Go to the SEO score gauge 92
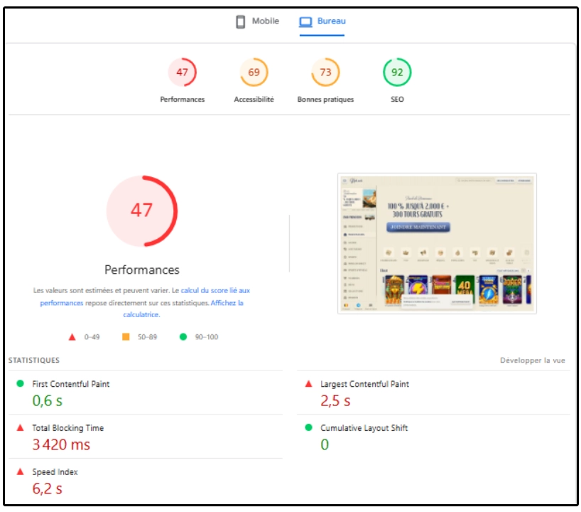This screenshot has width=581, height=512. pos(397,73)
